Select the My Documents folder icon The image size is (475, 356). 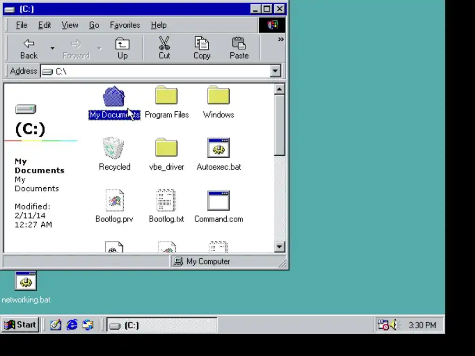(x=114, y=96)
